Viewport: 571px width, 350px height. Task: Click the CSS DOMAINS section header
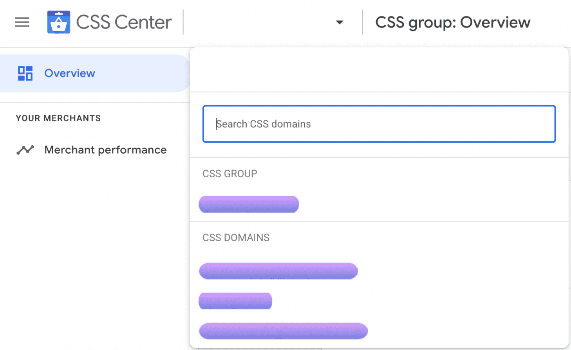[x=236, y=238]
